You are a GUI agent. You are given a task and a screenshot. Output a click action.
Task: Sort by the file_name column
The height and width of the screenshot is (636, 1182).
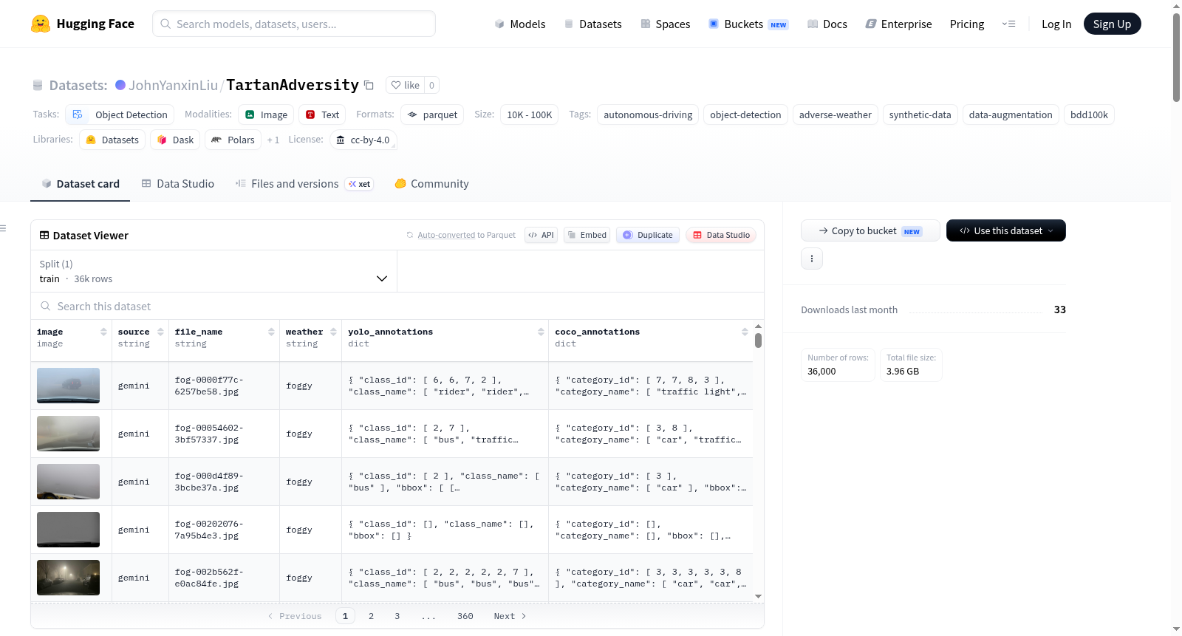coord(271,332)
